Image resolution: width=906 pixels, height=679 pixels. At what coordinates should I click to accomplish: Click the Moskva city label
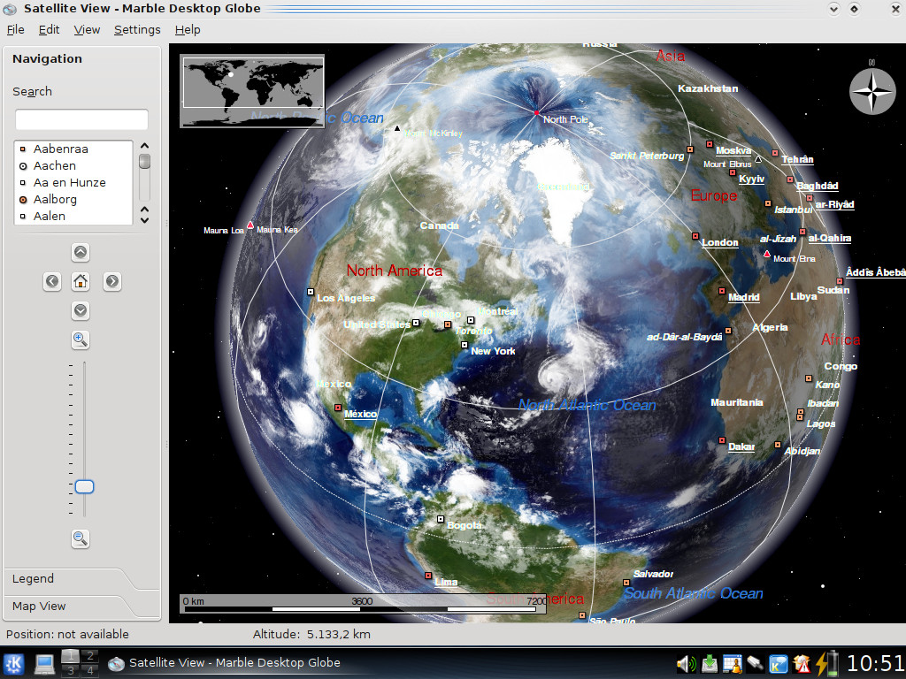tap(733, 150)
